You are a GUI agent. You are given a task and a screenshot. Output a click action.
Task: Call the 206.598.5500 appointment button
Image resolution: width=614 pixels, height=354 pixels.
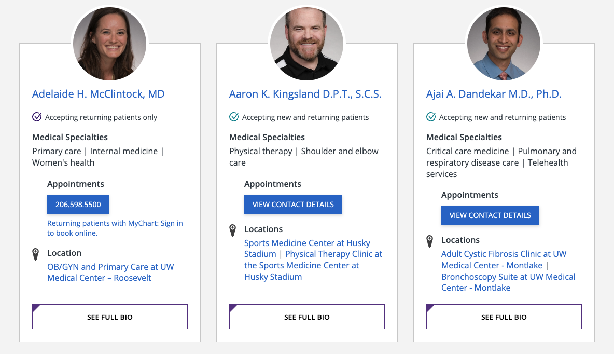click(78, 205)
